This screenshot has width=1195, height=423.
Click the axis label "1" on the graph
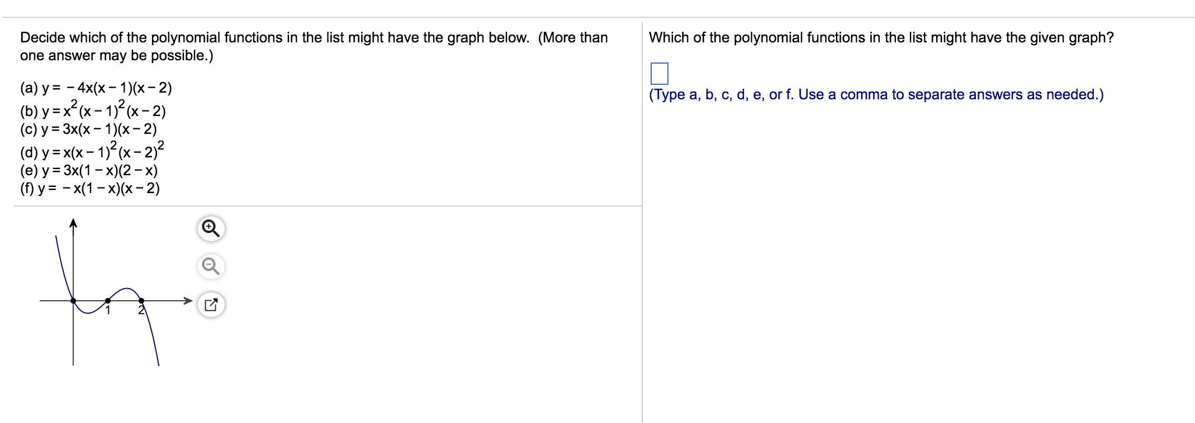pos(108,311)
